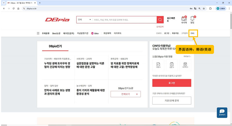The height and width of the screenshot is (126, 232).
Task: Click the 기관/단체 문의 button
Action: [x=172, y=101]
